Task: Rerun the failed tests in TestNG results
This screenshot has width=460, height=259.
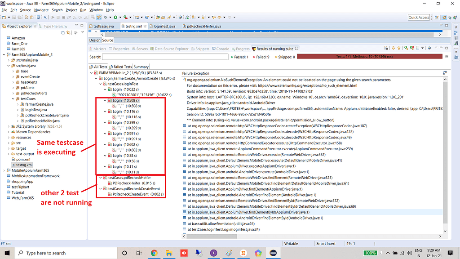Action: [x=411, y=48]
